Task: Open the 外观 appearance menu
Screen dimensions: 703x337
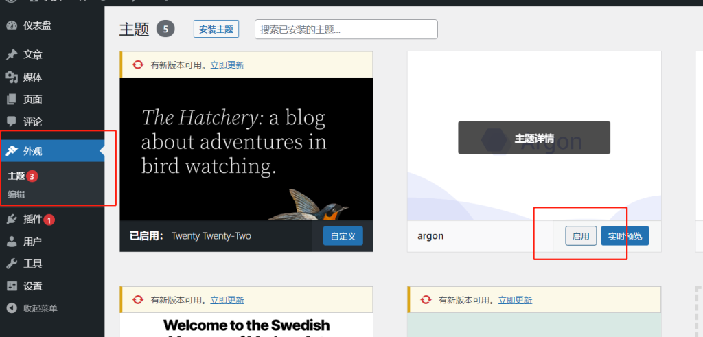Action: point(33,151)
